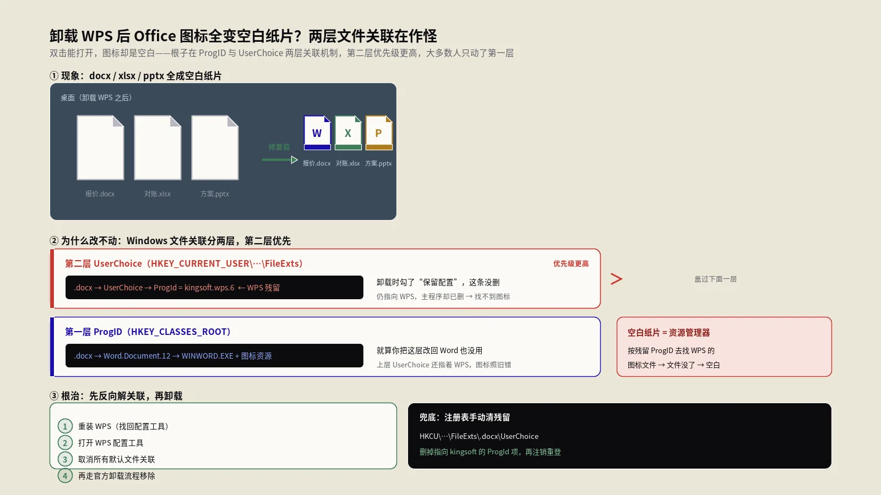Image resolution: width=881 pixels, height=495 pixels.
Task: Click the code block with Word.Document.12 → WINWORD.EXE
Action: click(x=214, y=356)
